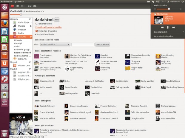Click the Esci button
Viewport: 185px width, 138px height.
click(57, 20)
